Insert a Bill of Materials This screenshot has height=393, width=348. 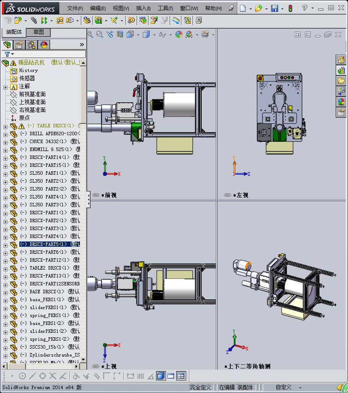[x=143, y=20]
